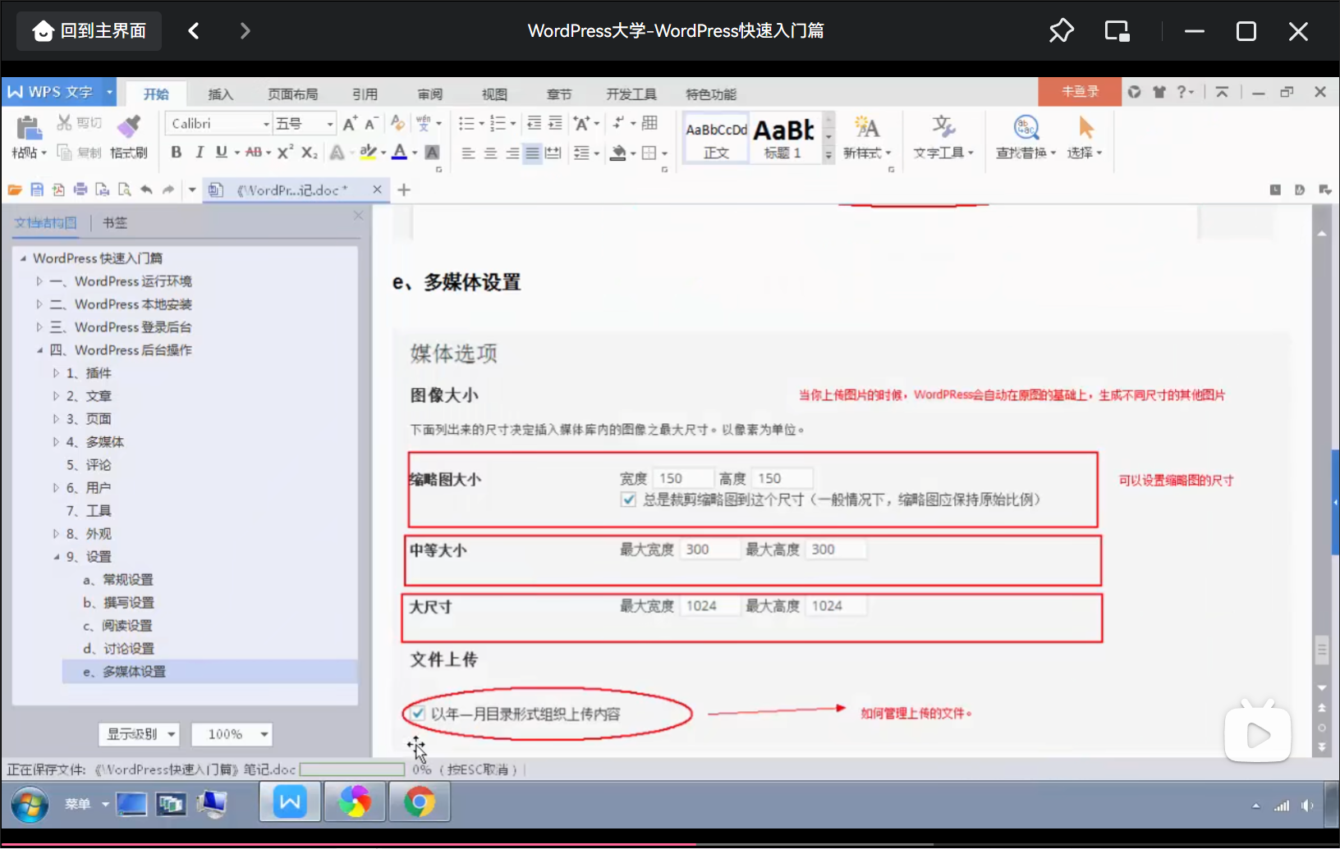Image resolution: width=1340 pixels, height=849 pixels.
Task: Align text left
Action: (468, 153)
